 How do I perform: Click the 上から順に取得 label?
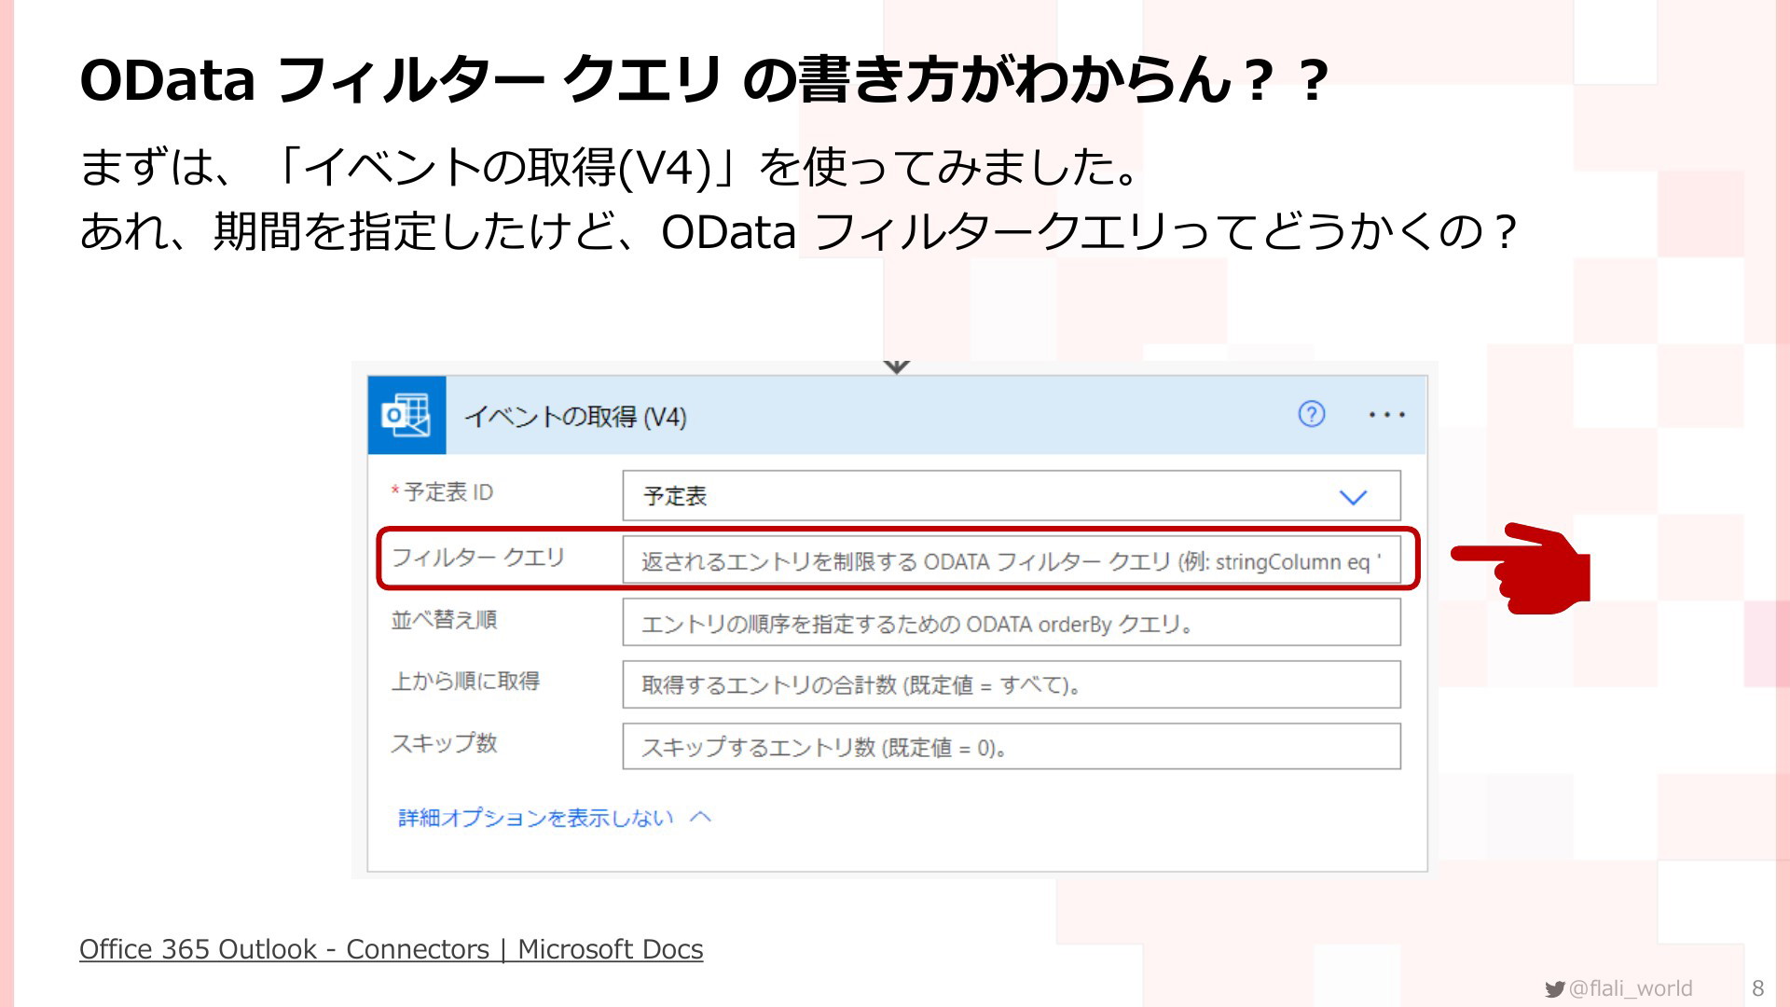coord(465,681)
